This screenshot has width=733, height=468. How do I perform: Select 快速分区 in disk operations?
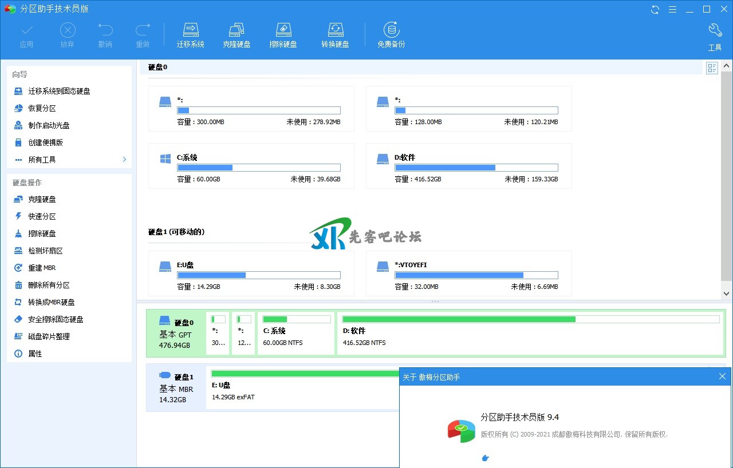(x=42, y=216)
